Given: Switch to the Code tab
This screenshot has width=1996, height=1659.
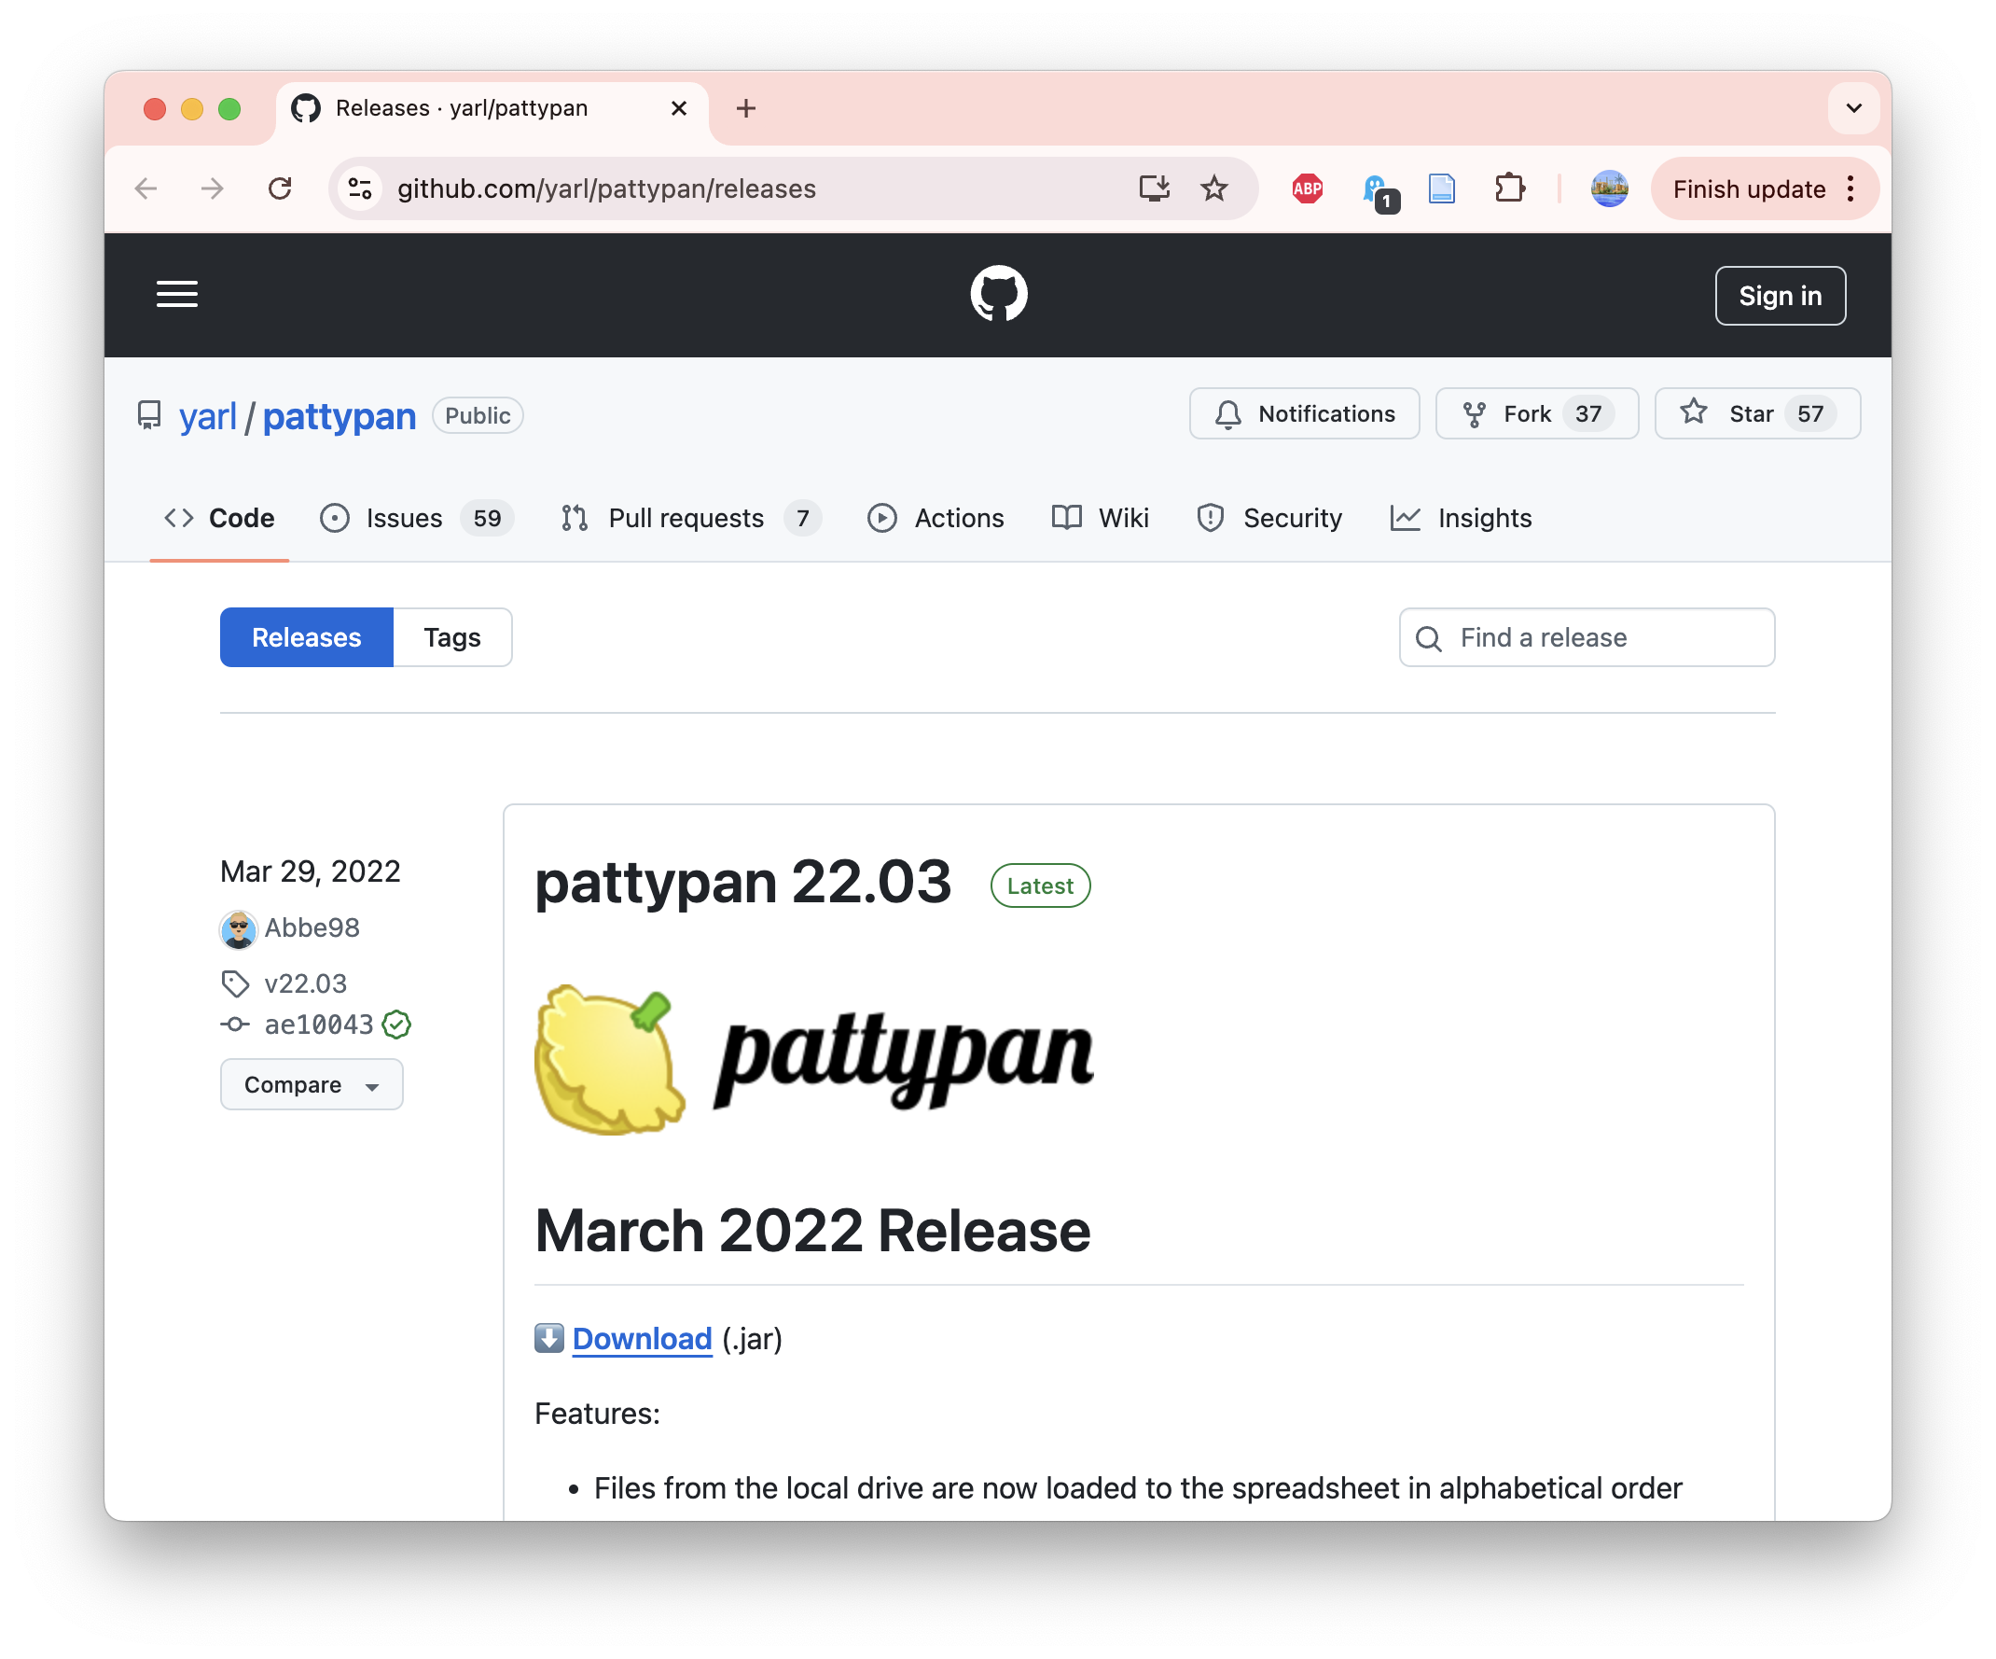Looking at the screenshot, I should 219,518.
